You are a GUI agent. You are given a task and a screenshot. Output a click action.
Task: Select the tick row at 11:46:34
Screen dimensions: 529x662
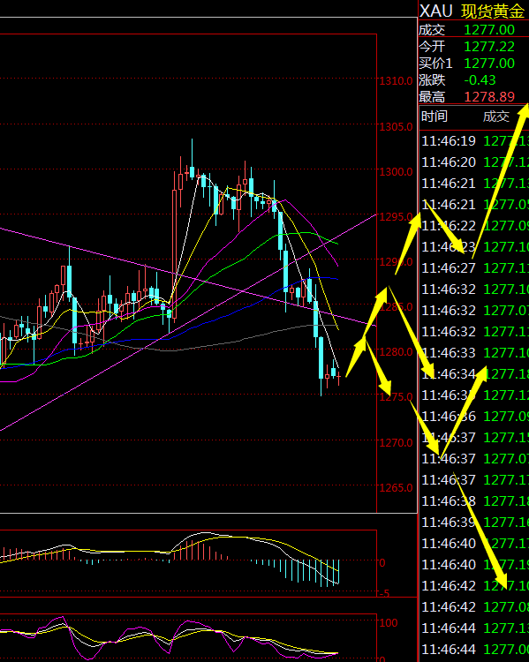pos(475,374)
